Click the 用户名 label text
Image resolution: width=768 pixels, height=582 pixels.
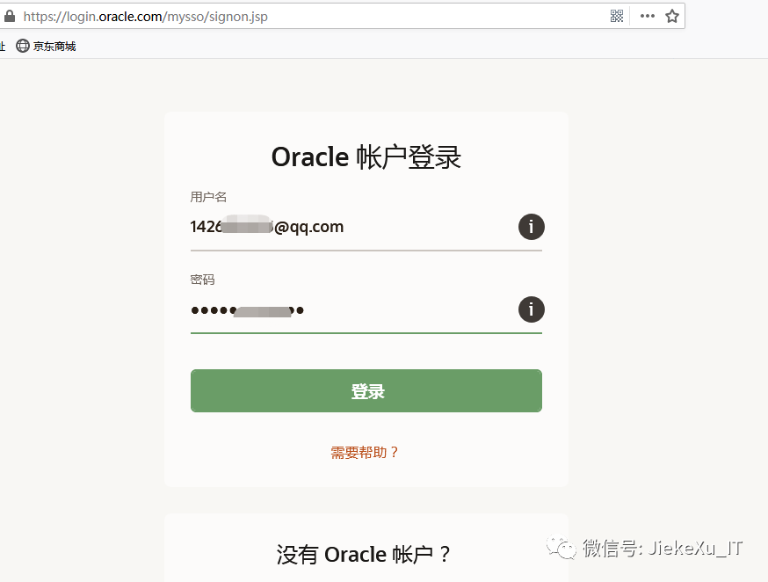(208, 197)
